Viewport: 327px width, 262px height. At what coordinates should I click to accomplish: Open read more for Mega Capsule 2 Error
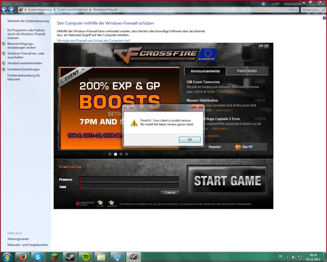point(220,129)
